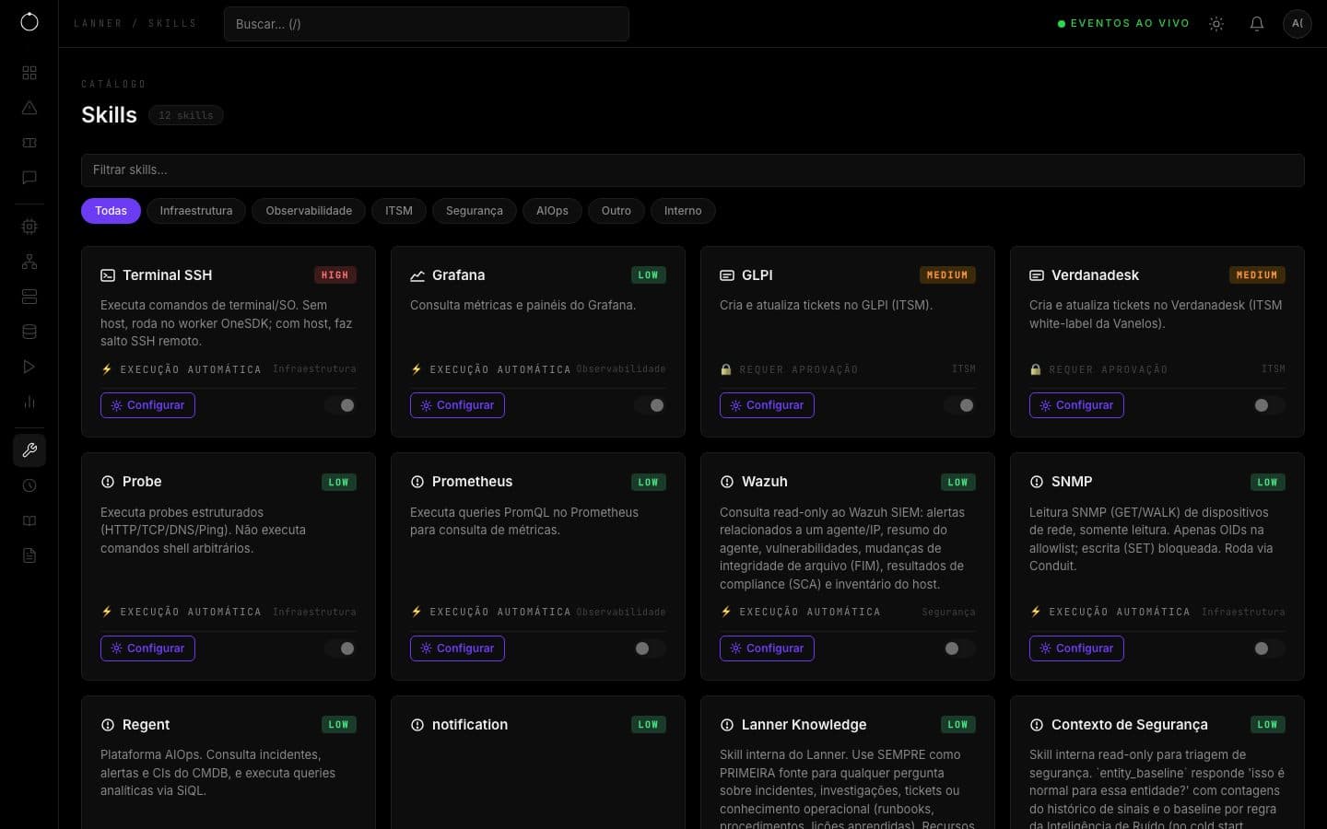Open the bar chart icon in sidebar

pos(29,402)
